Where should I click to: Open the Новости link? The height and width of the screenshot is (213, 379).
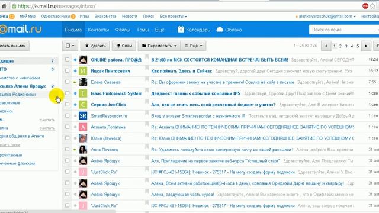[130, 17]
